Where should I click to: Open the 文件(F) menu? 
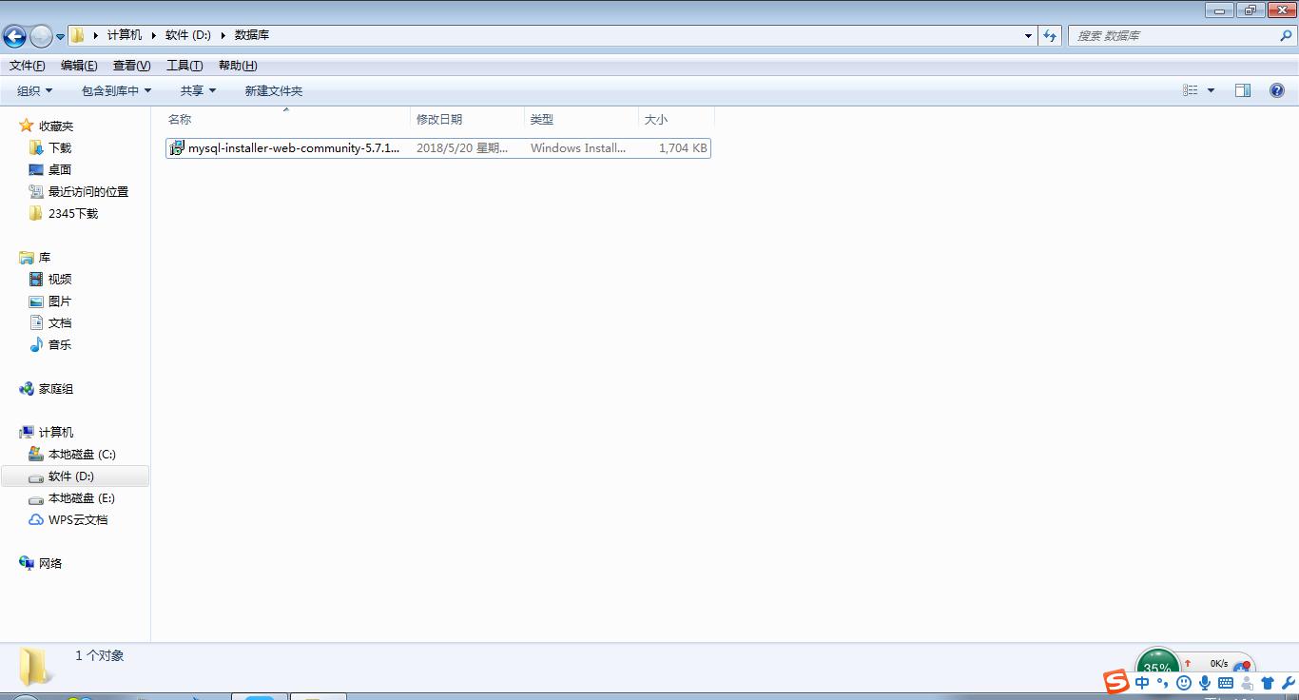28,66
